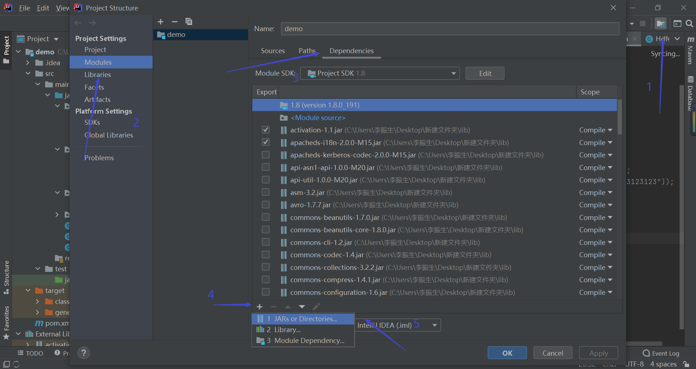
Task: Choose JARs or Directories from the popup
Action: click(303, 319)
